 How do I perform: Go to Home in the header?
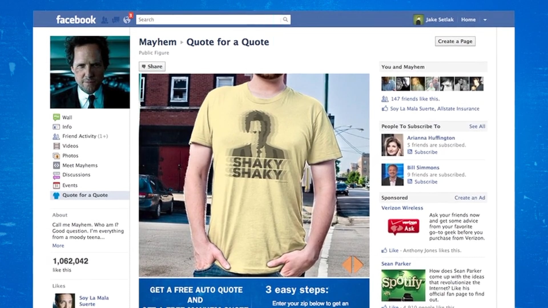[x=468, y=20]
